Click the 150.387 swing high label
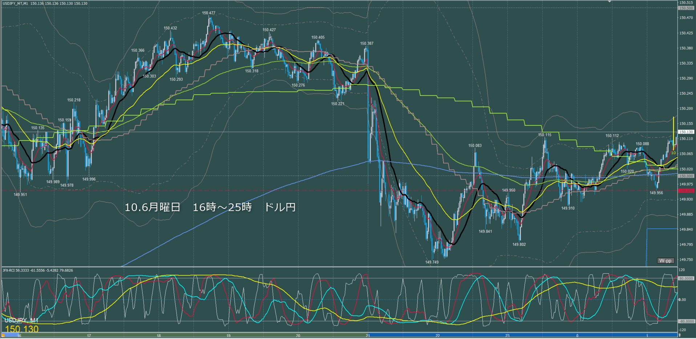This screenshot has width=696, height=339. tap(367, 44)
